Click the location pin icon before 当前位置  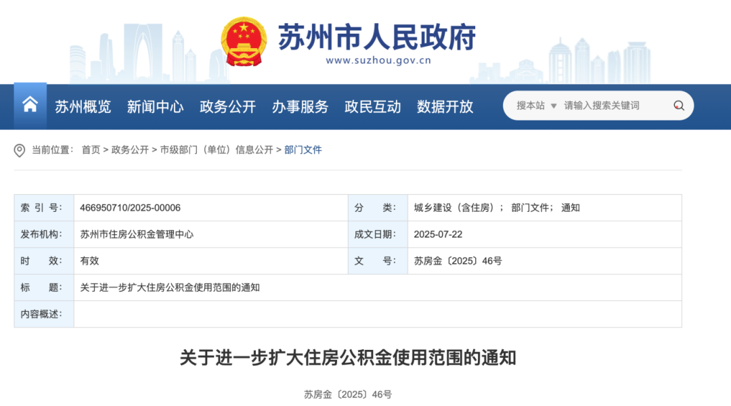(x=20, y=150)
